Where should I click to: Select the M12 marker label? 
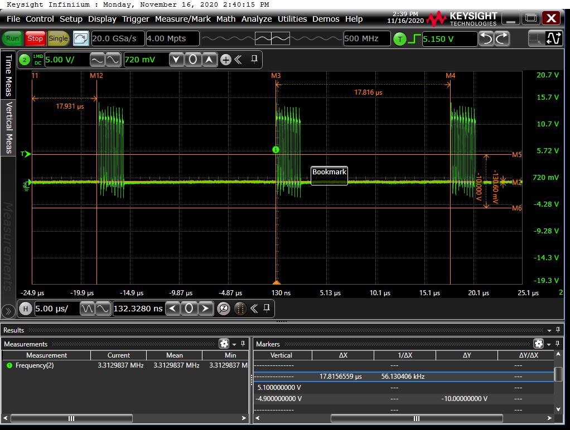pos(96,76)
